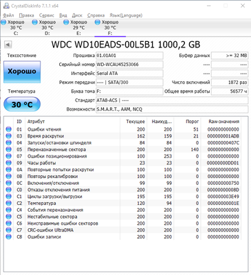Click the ID column header
The image size is (251, 275).
[x=19, y=122]
